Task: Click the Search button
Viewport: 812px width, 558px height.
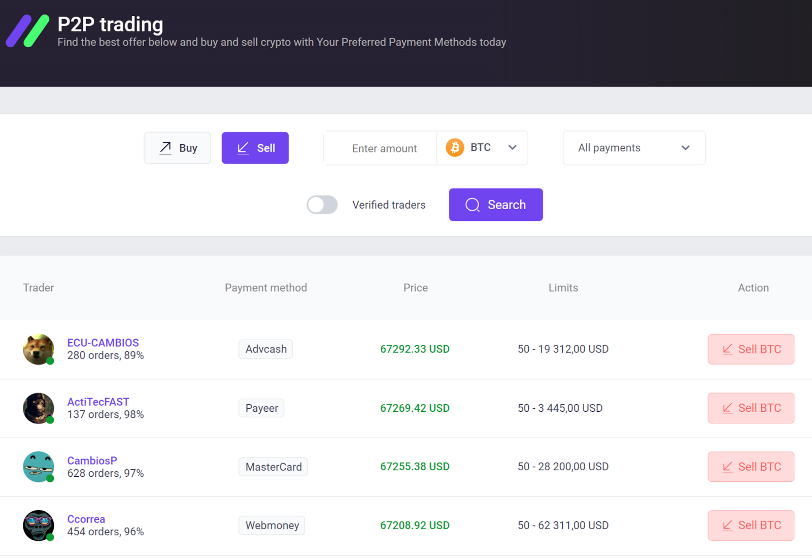Action: pyautogui.click(x=496, y=205)
